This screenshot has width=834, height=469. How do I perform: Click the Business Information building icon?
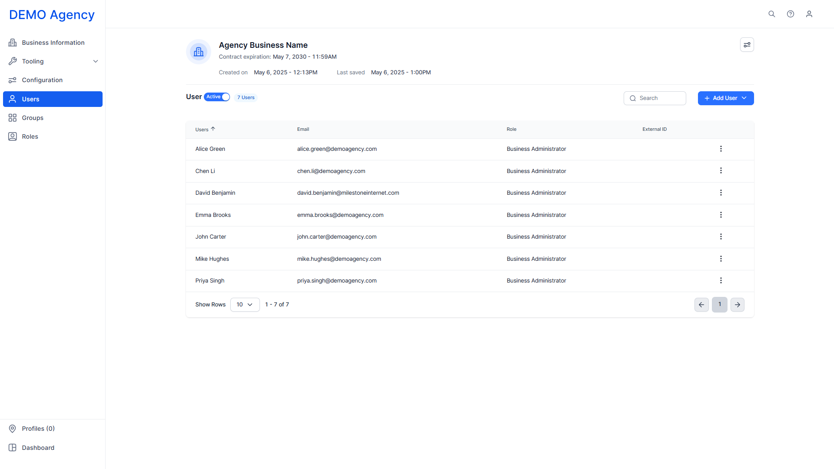click(13, 43)
